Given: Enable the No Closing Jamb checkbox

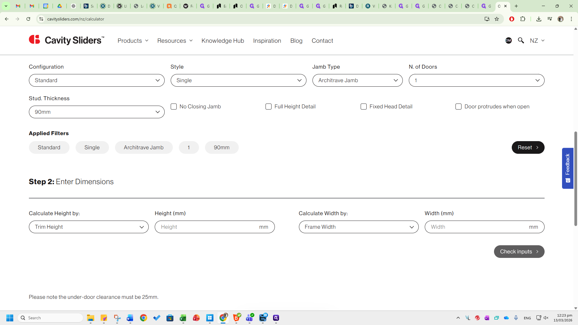Looking at the screenshot, I should (x=174, y=107).
